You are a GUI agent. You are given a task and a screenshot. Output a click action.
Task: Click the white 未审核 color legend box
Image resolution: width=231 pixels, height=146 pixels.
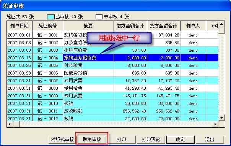click(x=99, y=17)
